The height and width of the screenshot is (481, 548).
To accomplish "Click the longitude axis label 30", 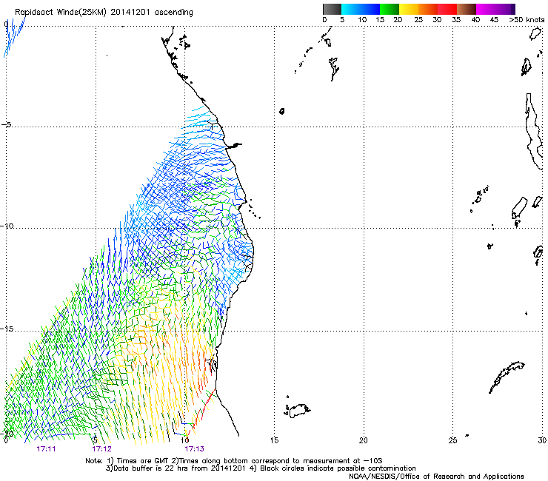I will [x=542, y=440].
